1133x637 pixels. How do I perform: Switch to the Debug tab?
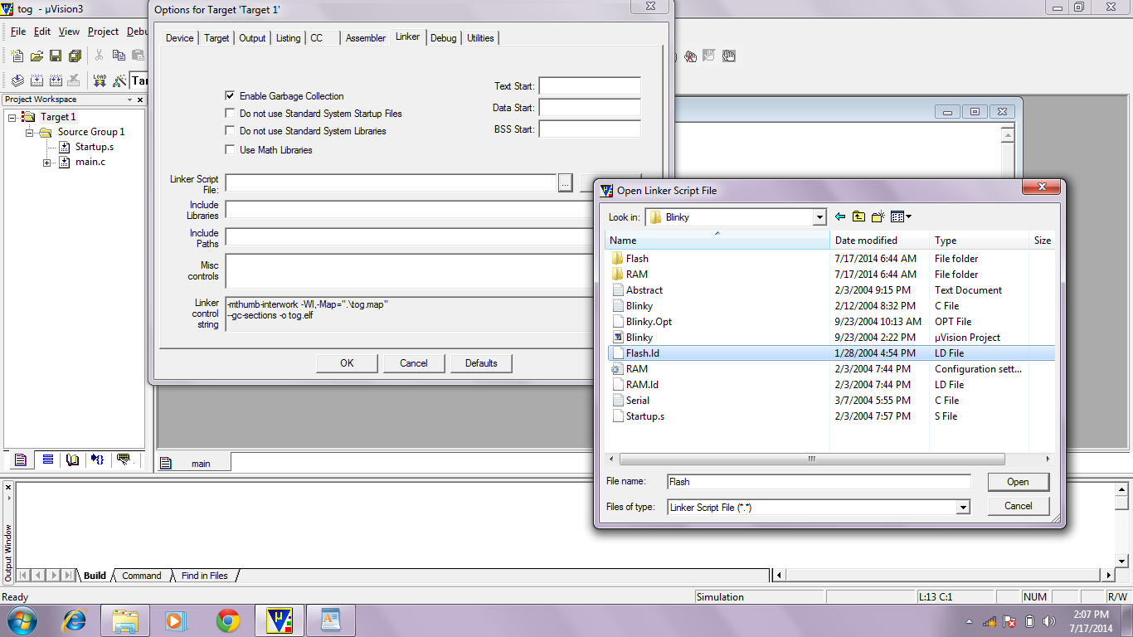pyautogui.click(x=443, y=38)
